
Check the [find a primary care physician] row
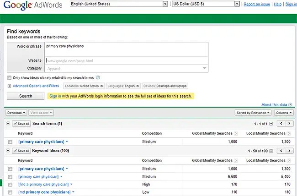tap(10, 185)
